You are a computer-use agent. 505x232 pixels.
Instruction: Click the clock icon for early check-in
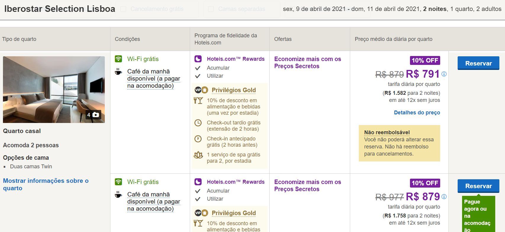pos(198,139)
